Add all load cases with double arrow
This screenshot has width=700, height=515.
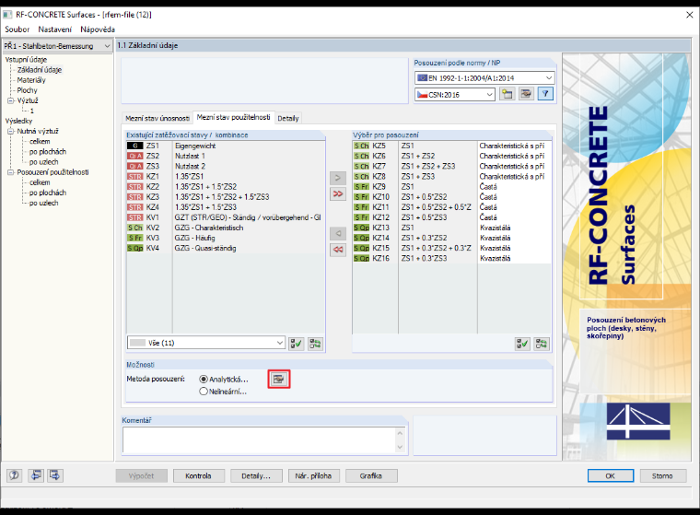(x=338, y=193)
